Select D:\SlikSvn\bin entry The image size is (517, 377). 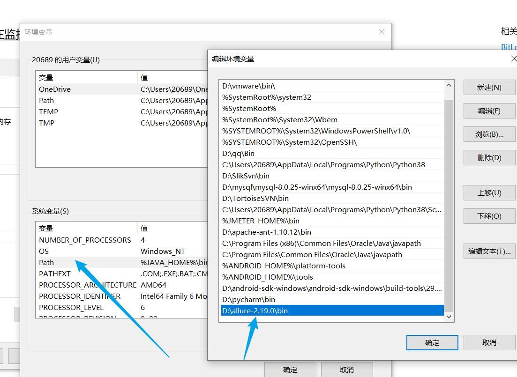(332, 176)
